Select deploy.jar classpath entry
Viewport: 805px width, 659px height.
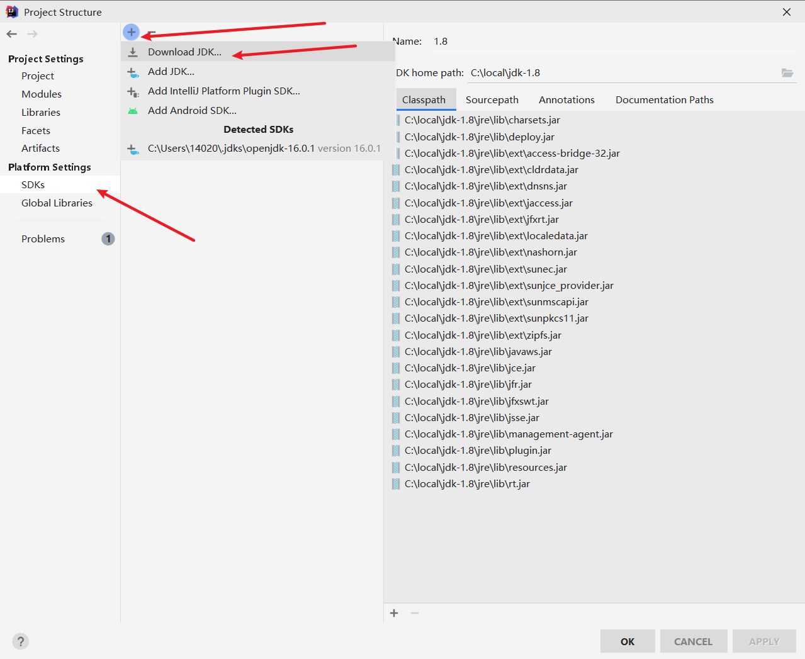pyautogui.click(x=480, y=137)
